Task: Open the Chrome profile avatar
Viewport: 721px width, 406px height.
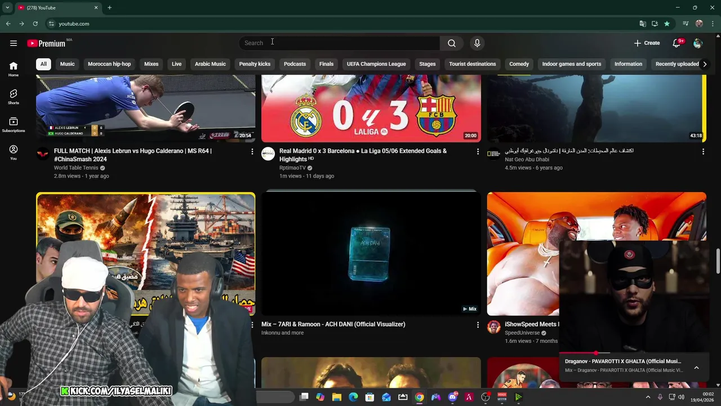Action: tap(699, 24)
